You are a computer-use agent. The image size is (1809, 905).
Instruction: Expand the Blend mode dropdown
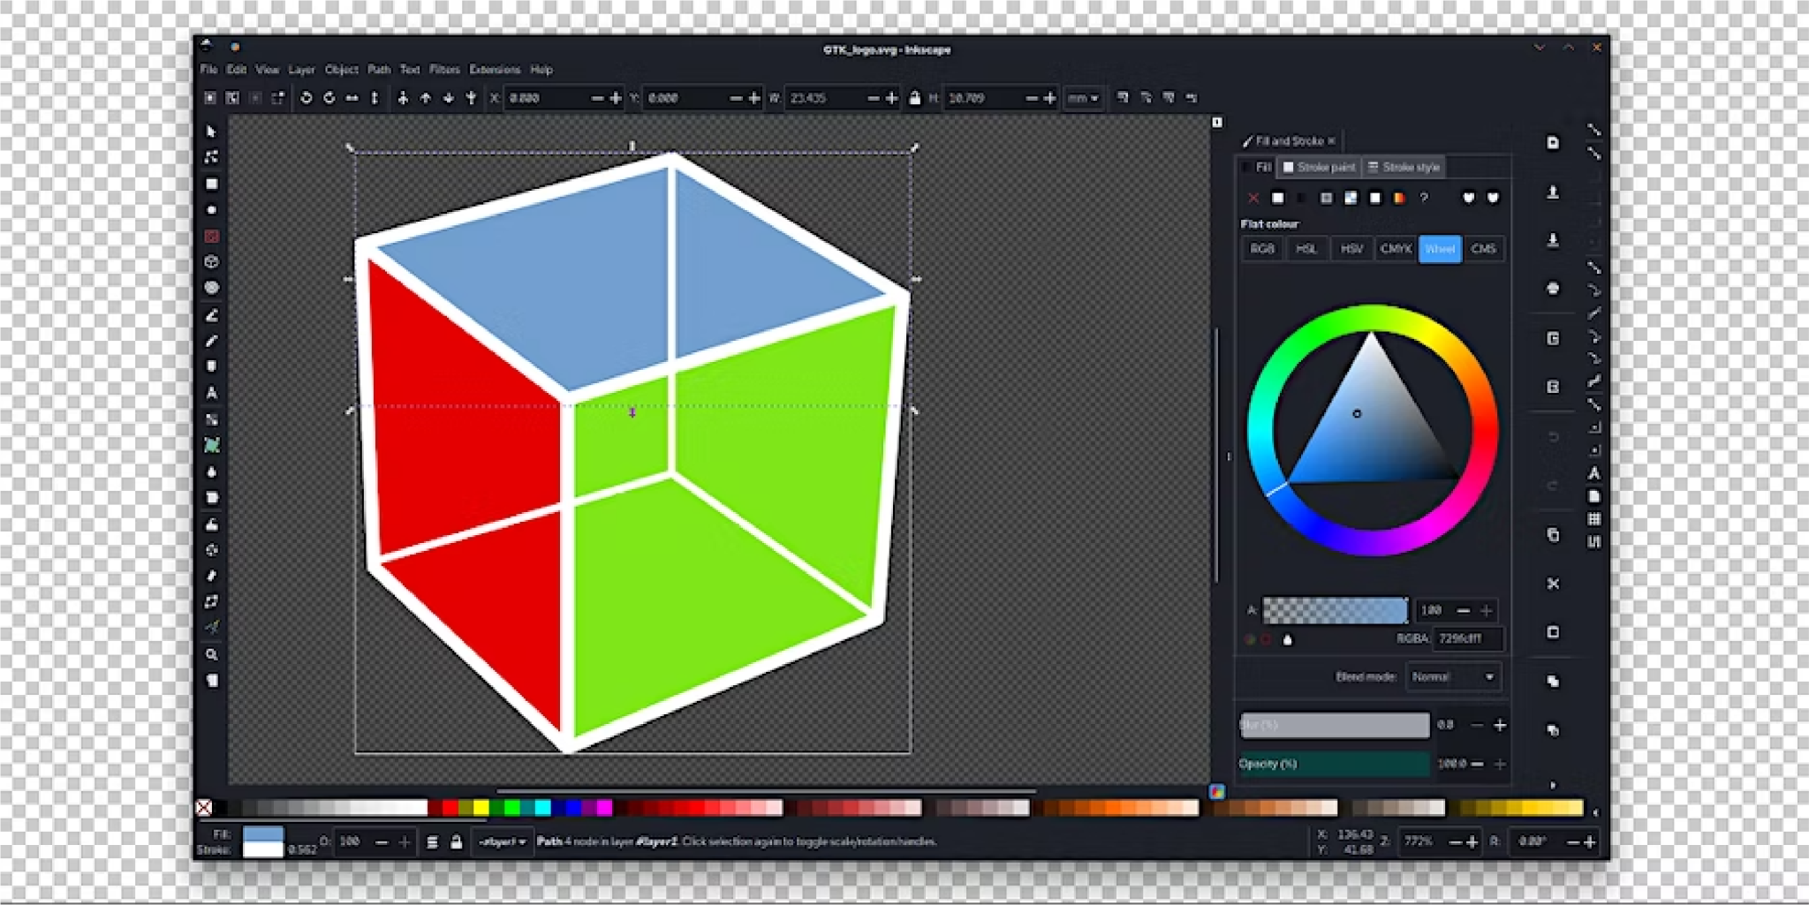click(1454, 677)
